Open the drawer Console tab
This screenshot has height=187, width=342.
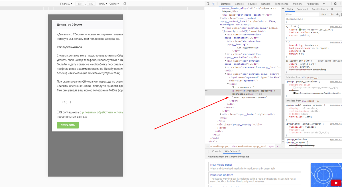coord(216,151)
